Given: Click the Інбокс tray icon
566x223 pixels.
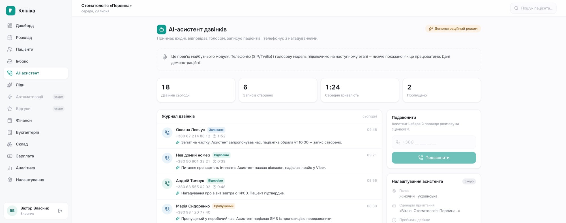Looking at the screenshot, I should click(x=10, y=61).
